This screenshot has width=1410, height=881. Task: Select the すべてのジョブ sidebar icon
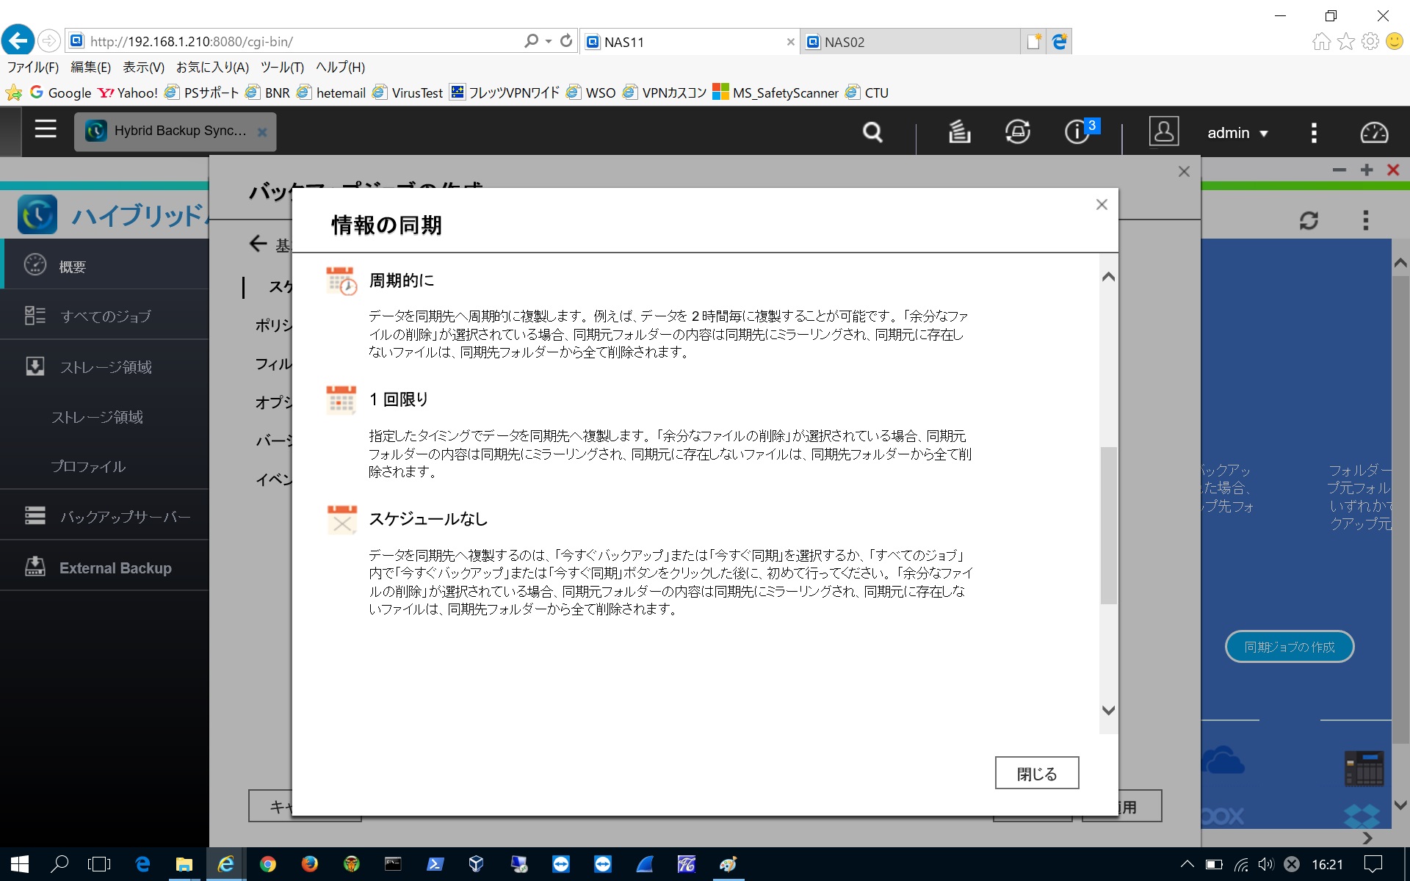35,315
